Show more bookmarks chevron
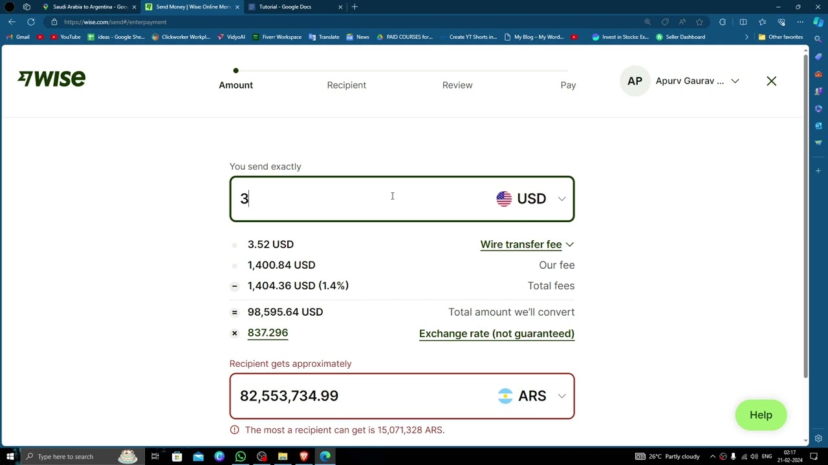This screenshot has width=828, height=465. pos(746,37)
